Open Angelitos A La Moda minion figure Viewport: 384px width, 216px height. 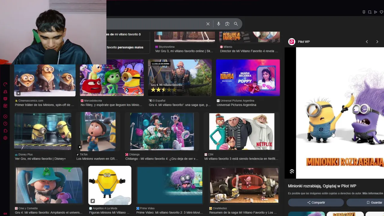tap(110, 185)
